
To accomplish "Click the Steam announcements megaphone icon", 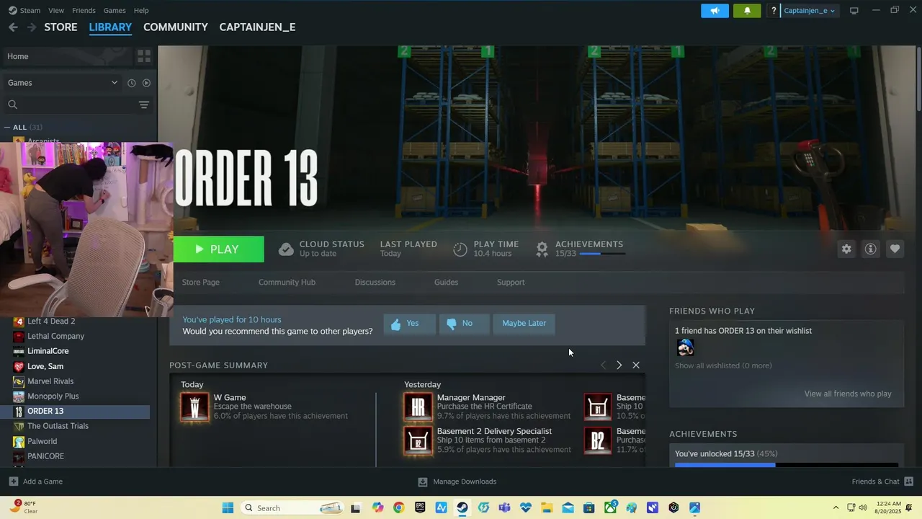I will [715, 11].
